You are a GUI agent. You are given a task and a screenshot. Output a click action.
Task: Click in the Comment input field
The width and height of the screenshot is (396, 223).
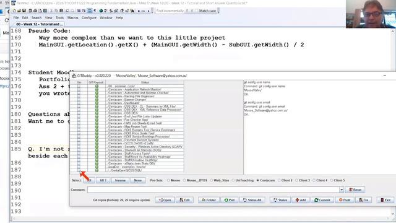pos(213,190)
